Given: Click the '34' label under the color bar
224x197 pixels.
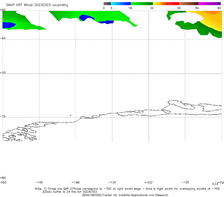Looking at the screenshot, I should [152, 8].
